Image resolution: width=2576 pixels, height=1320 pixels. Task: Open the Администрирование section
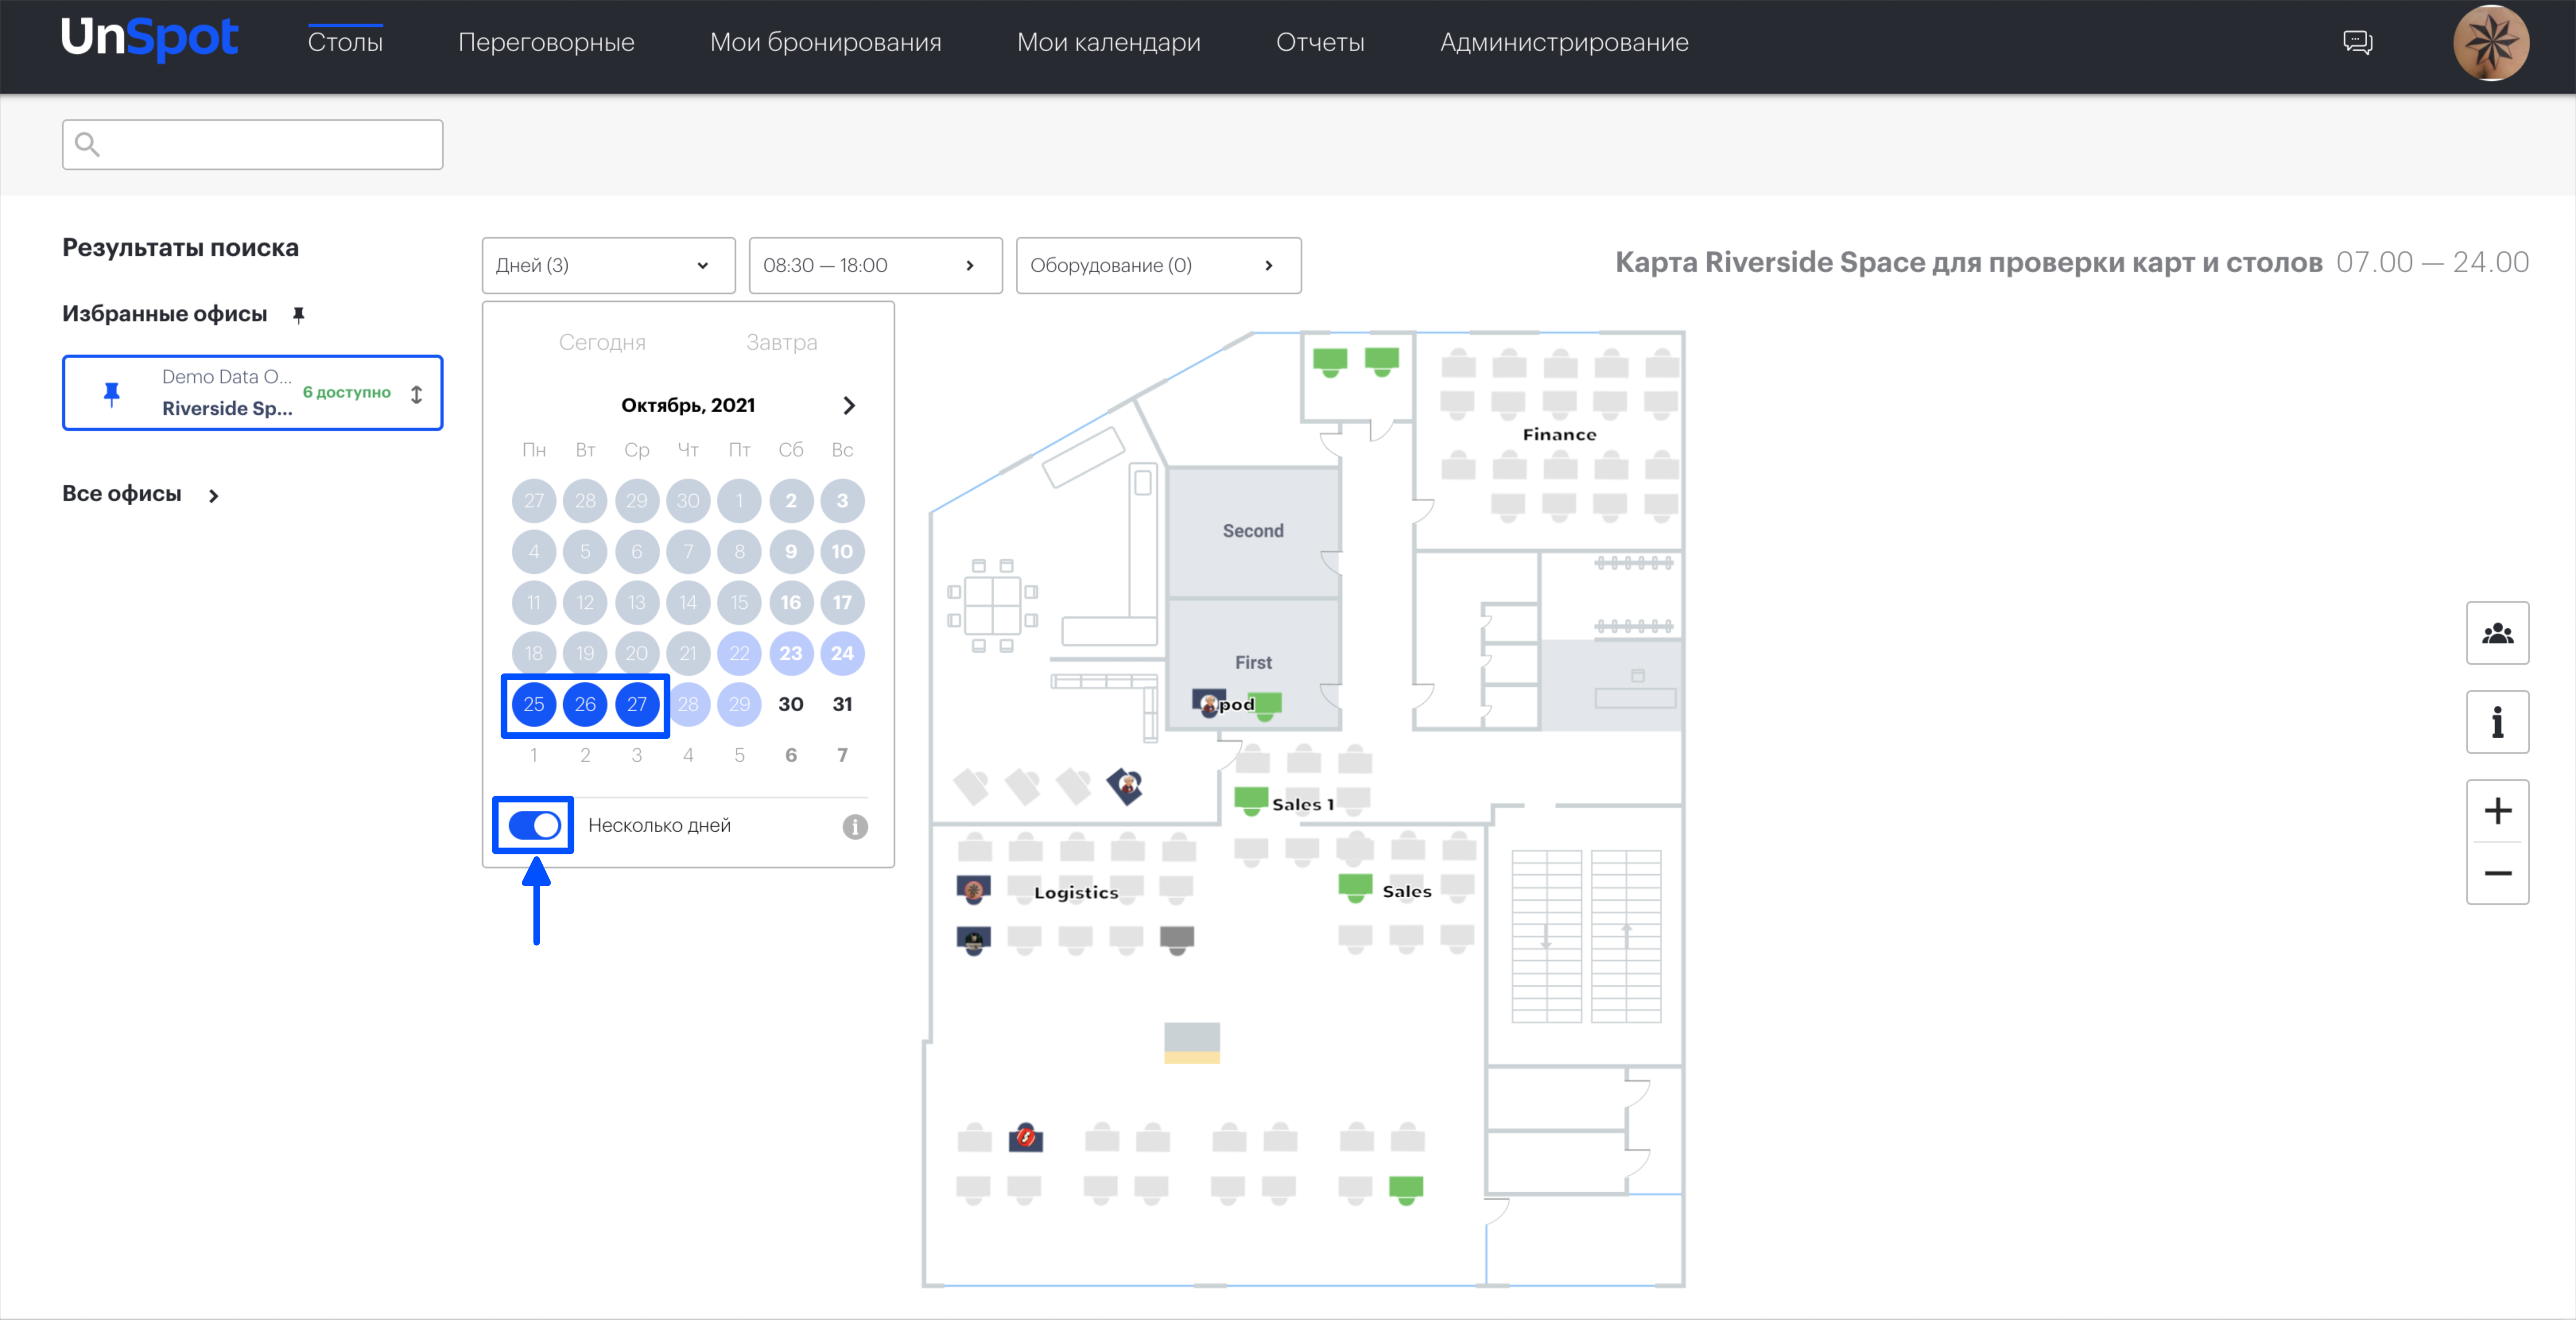(x=1563, y=43)
